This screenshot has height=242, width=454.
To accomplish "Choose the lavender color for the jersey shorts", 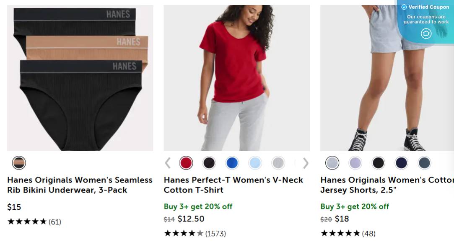I will tap(355, 163).
